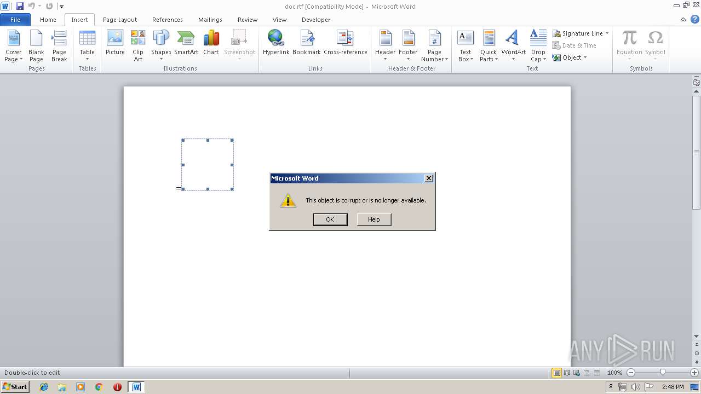
Task: Open Microsoft Word Help question mark
Action: coord(694,19)
